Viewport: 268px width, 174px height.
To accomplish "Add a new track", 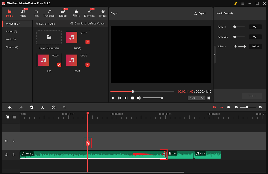I will 8,117.
